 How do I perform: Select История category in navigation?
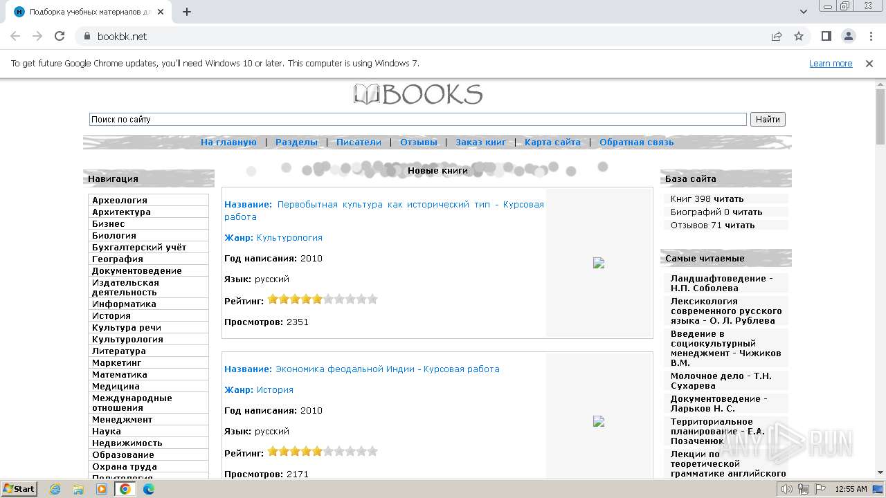(111, 315)
